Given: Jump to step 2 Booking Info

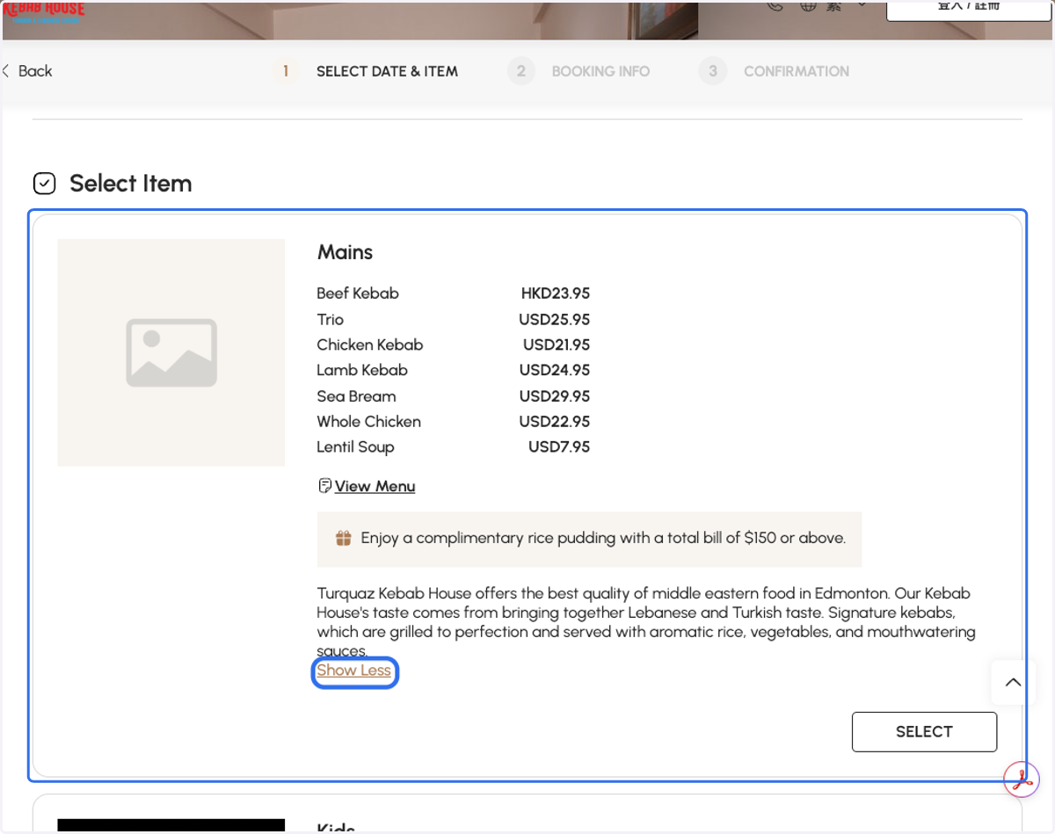Looking at the screenshot, I should tap(578, 71).
